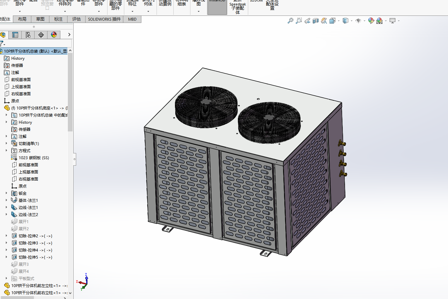
Task: Expand the 10P烘干分体机总装 中的配合 folder
Action: pos(6,115)
